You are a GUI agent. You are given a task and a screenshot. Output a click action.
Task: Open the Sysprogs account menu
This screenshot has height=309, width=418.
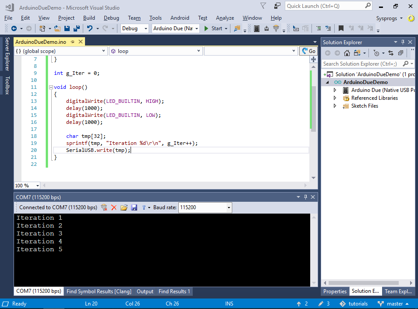click(389, 18)
